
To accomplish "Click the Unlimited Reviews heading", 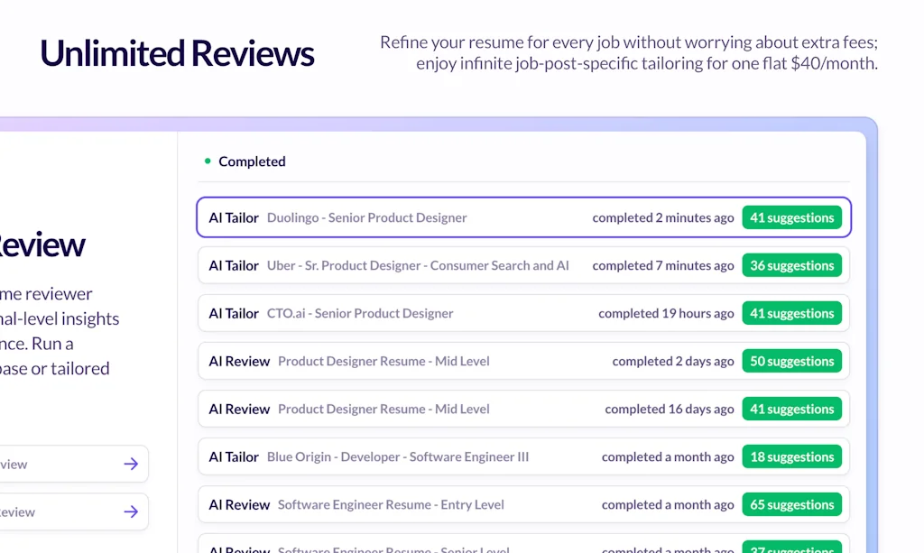I will pos(177,53).
